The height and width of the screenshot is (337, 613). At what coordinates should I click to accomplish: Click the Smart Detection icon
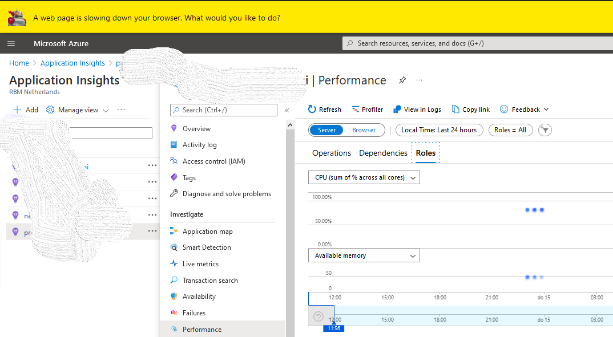[x=174, y=247]
